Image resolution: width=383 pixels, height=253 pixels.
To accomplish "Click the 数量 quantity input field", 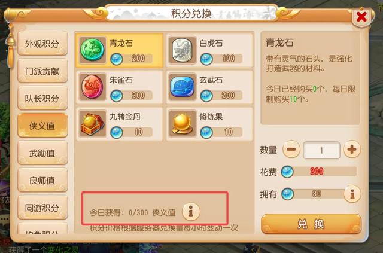I will (321, 150).
